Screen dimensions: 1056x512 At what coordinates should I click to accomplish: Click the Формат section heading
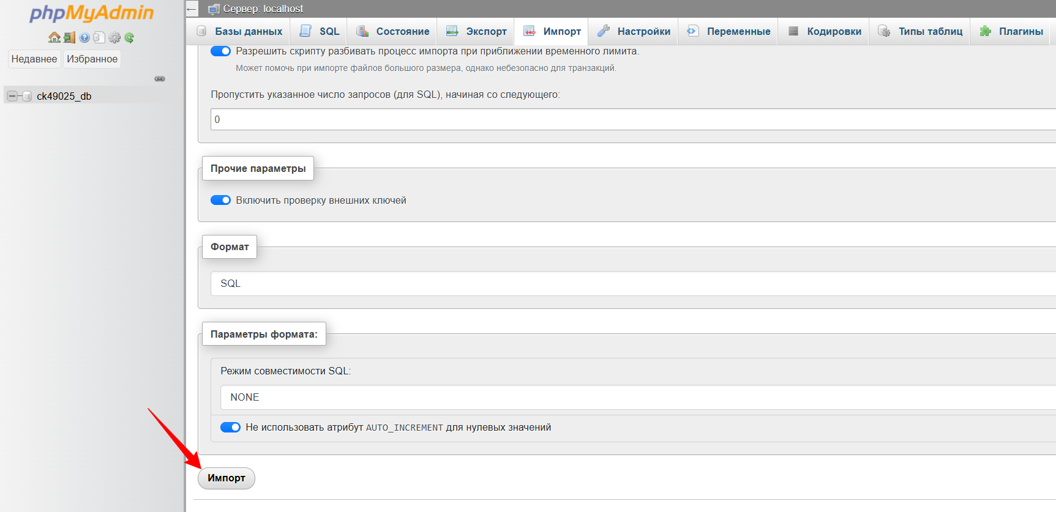pyautogui.click(x=230, y=247)
